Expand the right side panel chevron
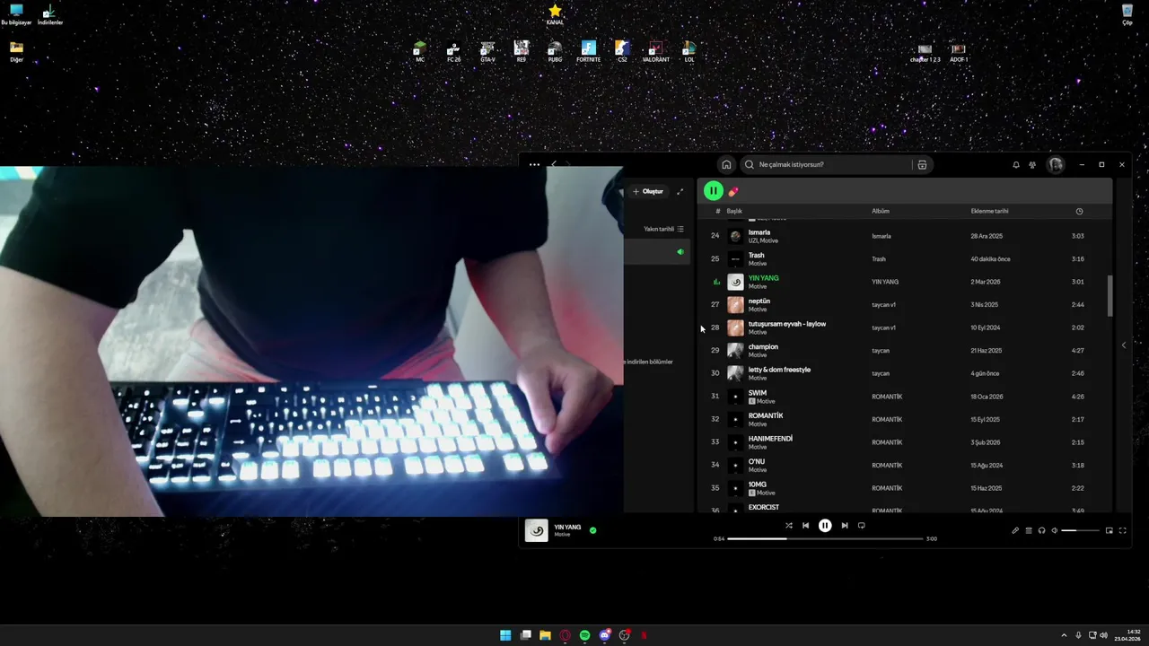The image size is (1149, 646). pos(1124,345)
